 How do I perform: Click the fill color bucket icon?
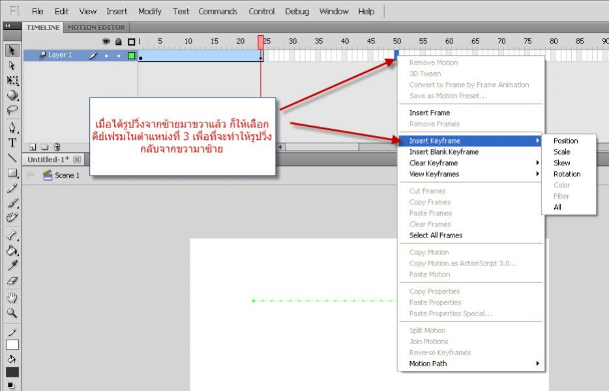12,359
